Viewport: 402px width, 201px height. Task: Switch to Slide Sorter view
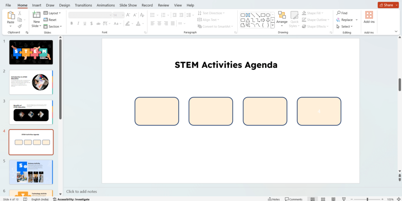click(x=323, y=199)
